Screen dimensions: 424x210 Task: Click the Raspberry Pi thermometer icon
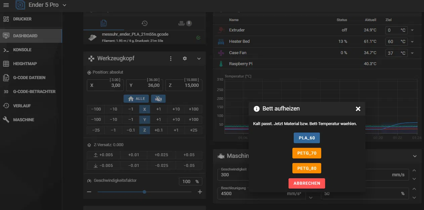(221, 64)
